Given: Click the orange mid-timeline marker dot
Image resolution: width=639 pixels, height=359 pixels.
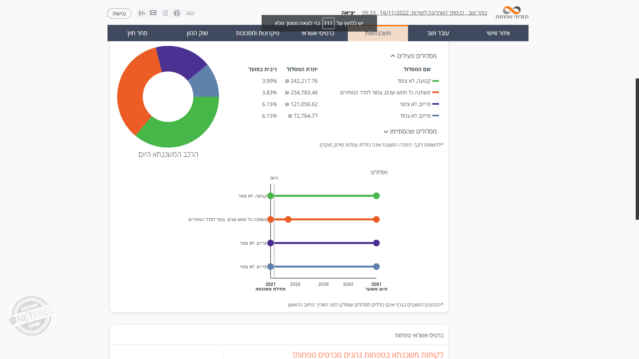Looking at the screenshot, I should (x=288, y=219).
